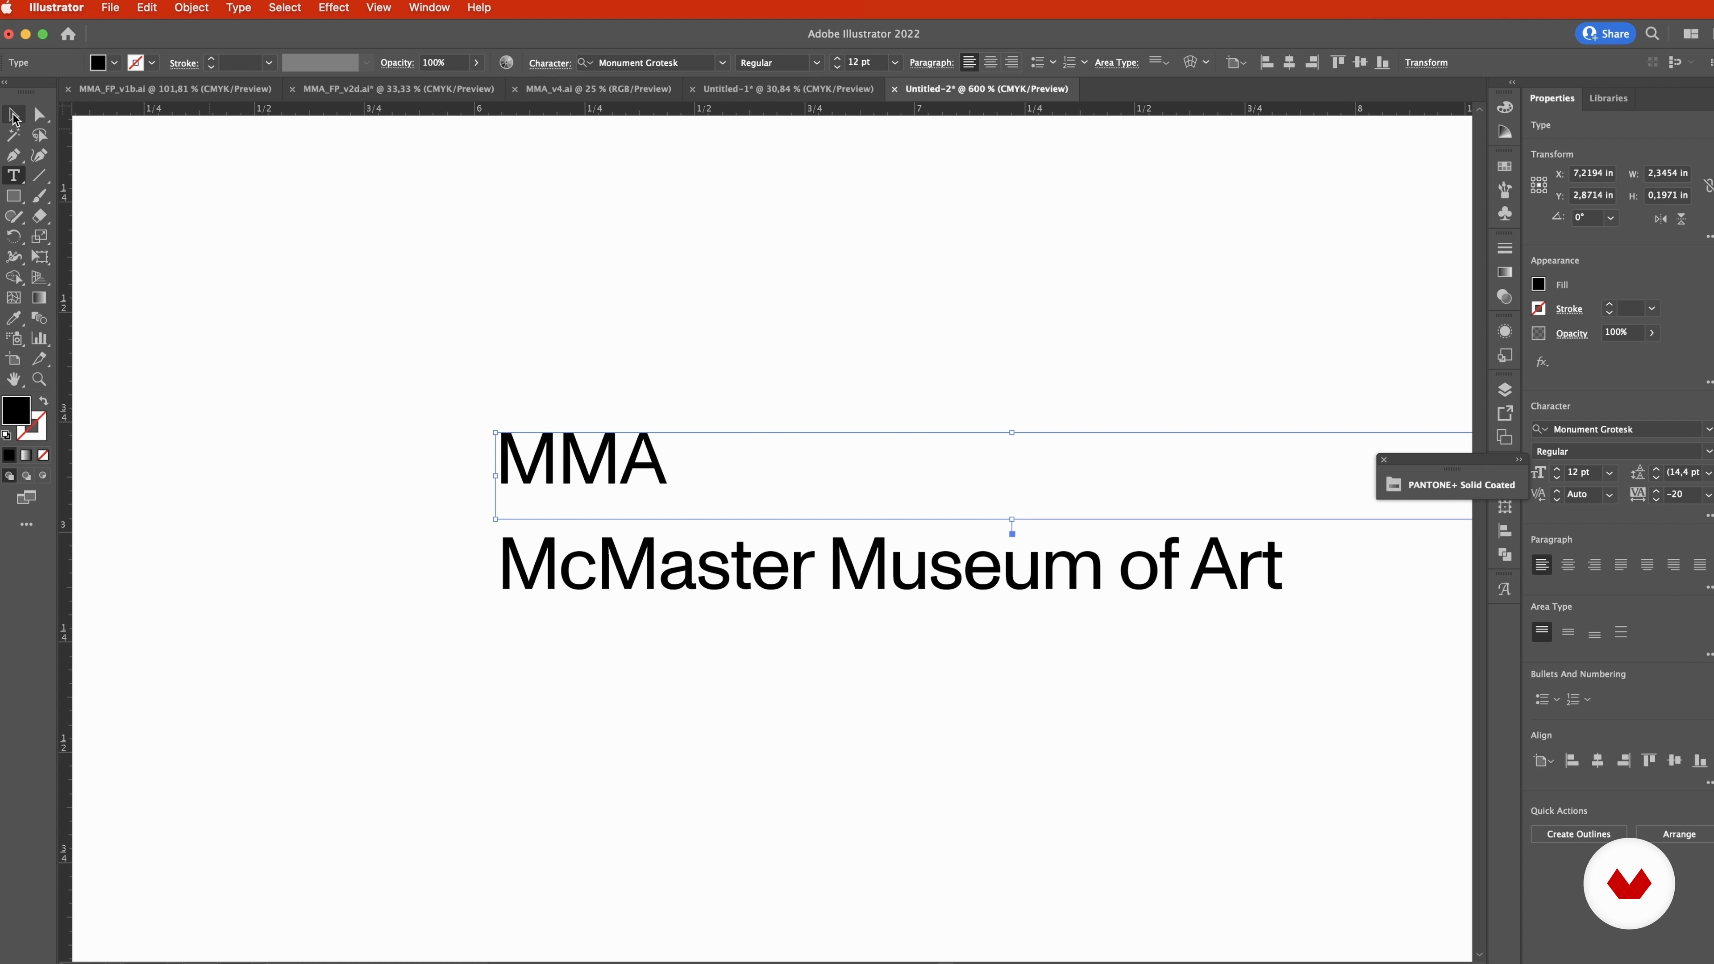
Task: Open the Layers panel icon
Action: coord(1505,390)
